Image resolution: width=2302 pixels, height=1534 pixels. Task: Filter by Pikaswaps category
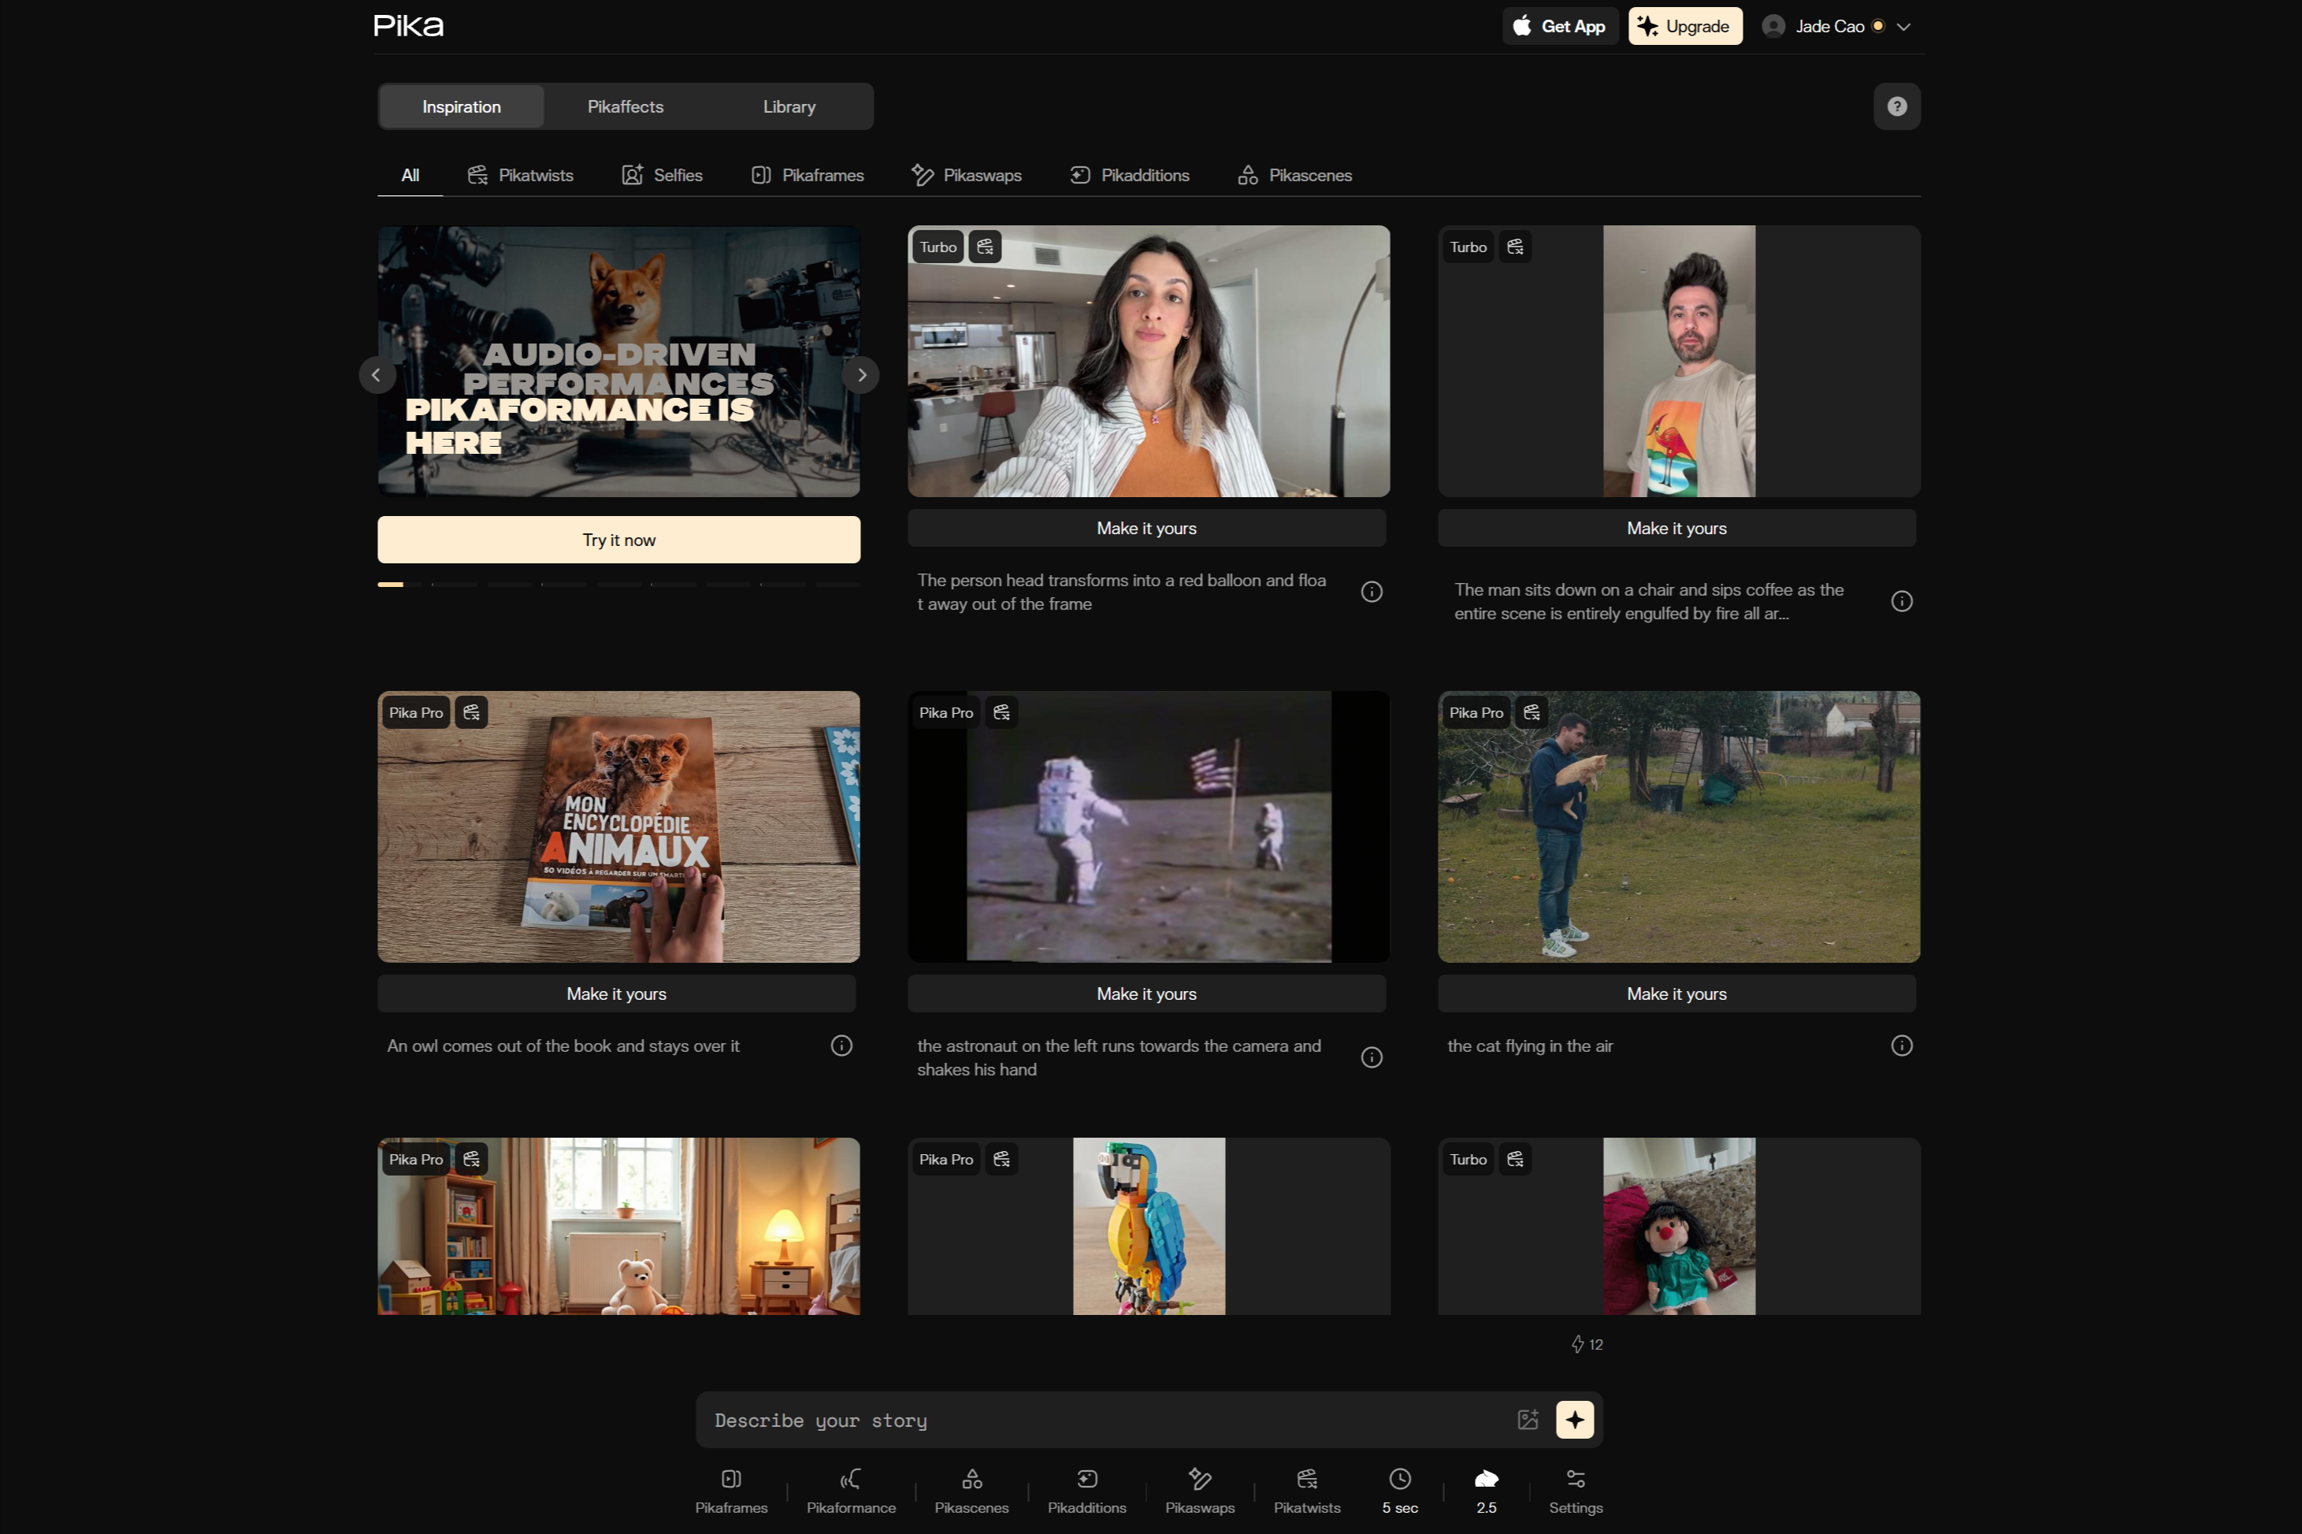click(x=967, y=175)
